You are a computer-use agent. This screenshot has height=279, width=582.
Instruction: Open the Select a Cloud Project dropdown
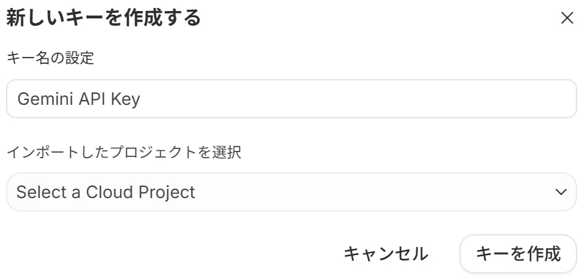click(x=292, y=192)
